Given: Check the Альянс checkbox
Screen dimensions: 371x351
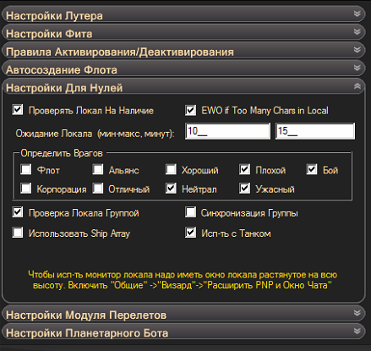Looking at the screenshot, I should click(98, 169).
